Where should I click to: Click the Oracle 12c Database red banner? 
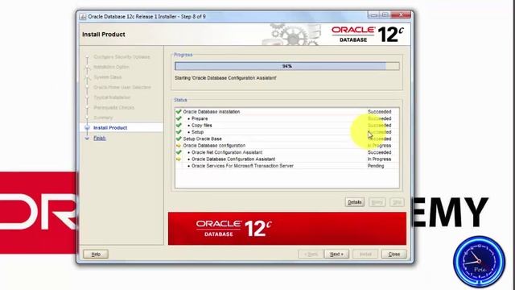[287, 229]
